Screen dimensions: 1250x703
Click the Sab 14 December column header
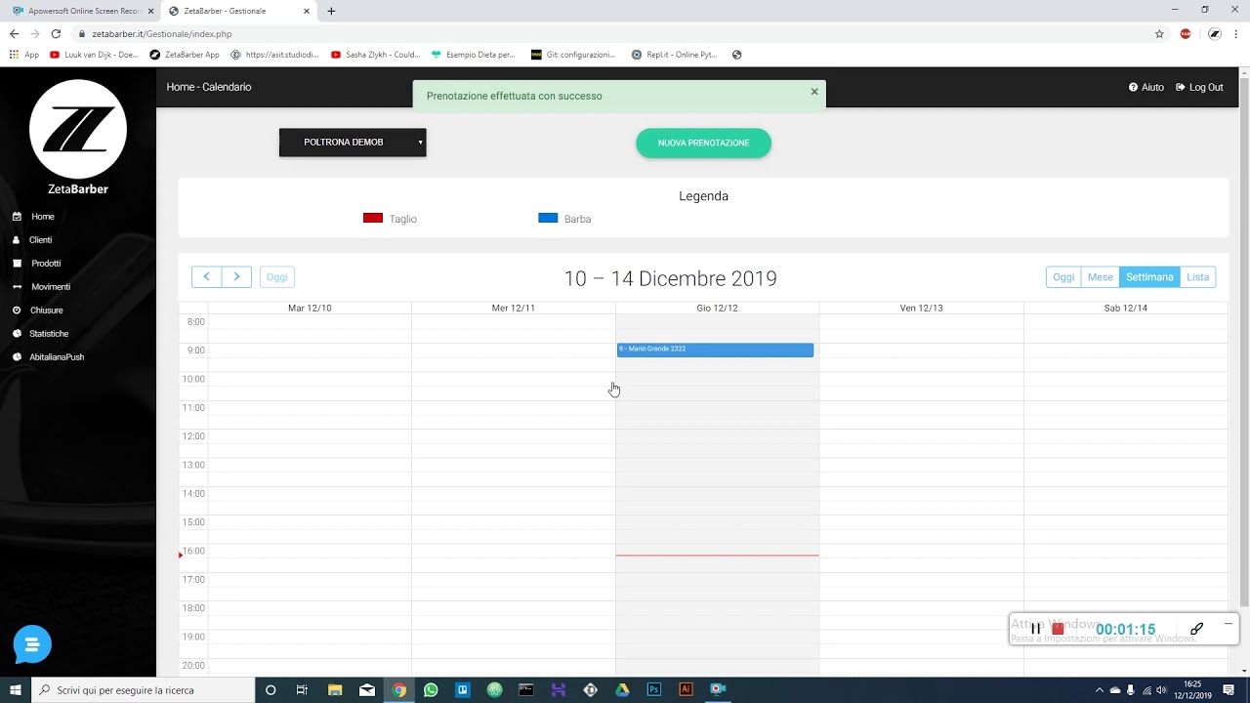tap(1126, 309)
